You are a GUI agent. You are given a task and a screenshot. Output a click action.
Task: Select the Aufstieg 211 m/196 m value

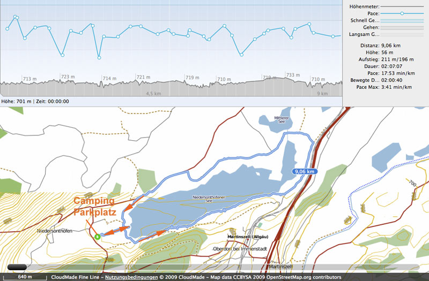397,59
